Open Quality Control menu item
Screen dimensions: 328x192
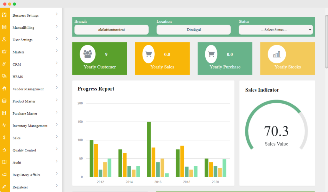tap(24, 150)
